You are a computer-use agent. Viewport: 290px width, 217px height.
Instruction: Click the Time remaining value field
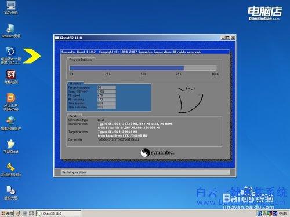pos(107,107)
